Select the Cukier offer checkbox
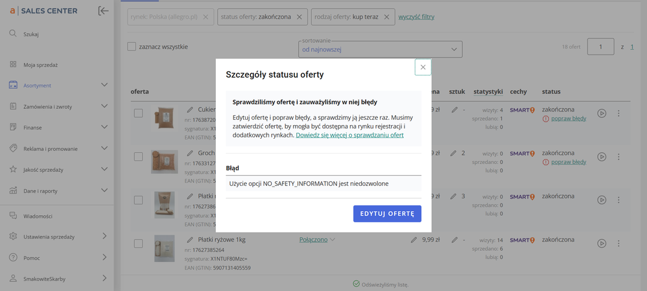The width and height of the screenshot is (647, 291). coord(138,113)
